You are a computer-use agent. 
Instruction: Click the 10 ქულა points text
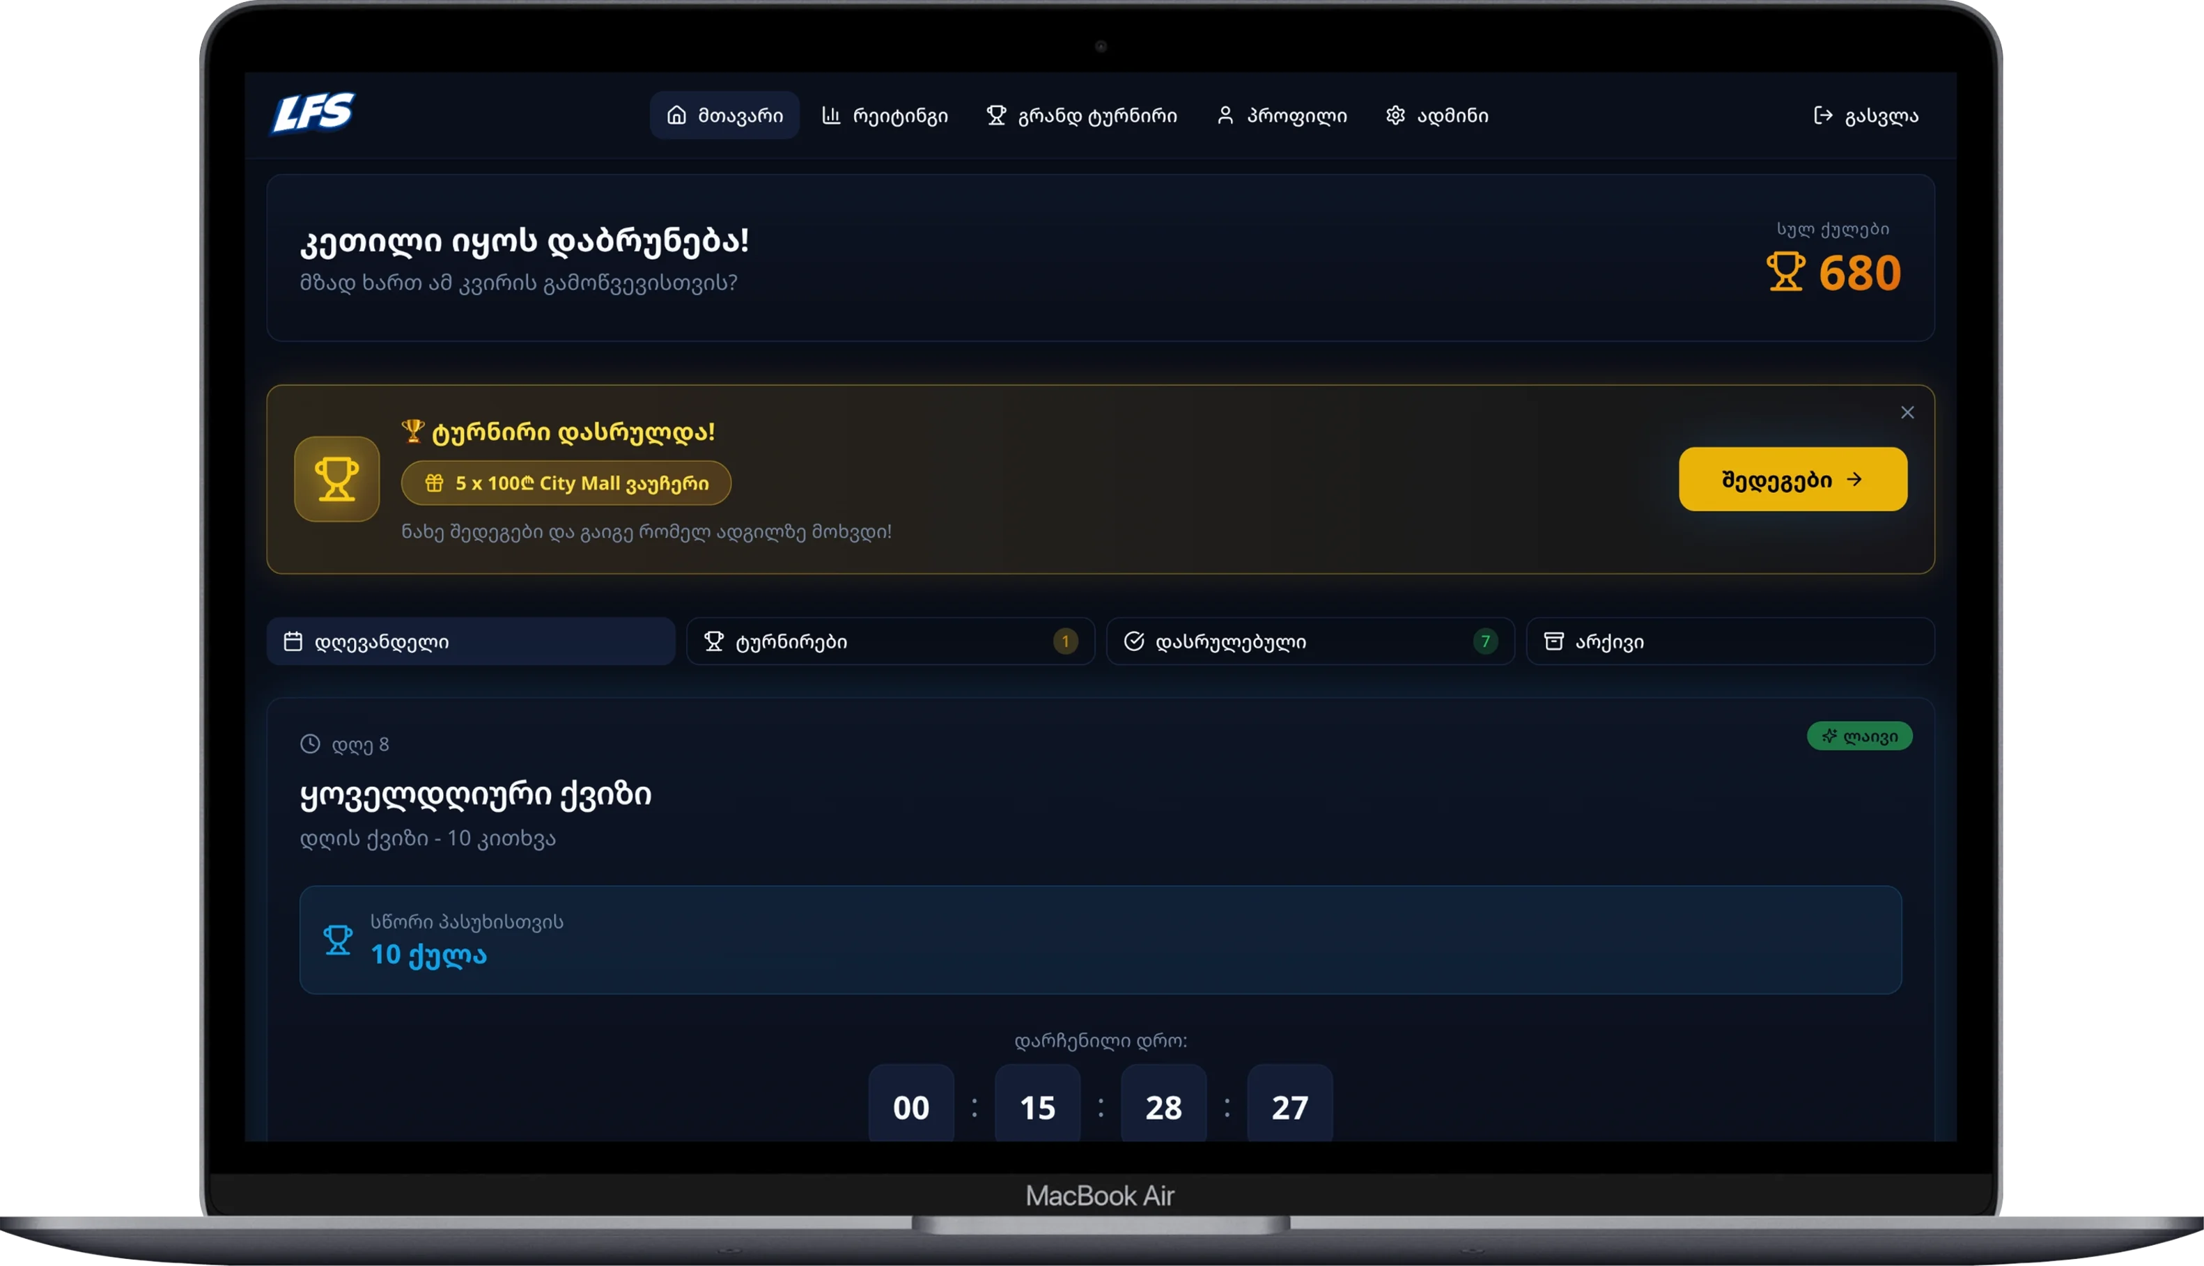coord(429,955)
